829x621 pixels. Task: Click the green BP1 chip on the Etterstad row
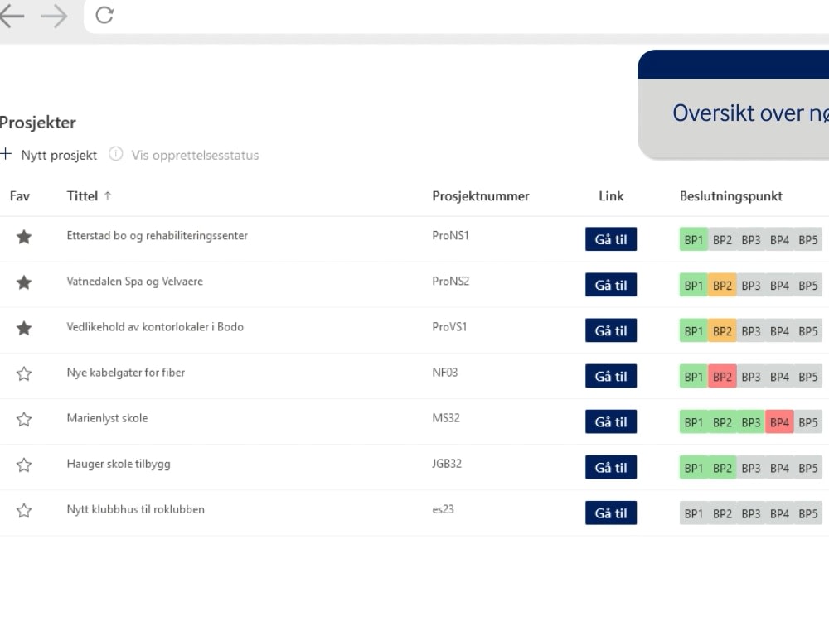click(693, 239)
